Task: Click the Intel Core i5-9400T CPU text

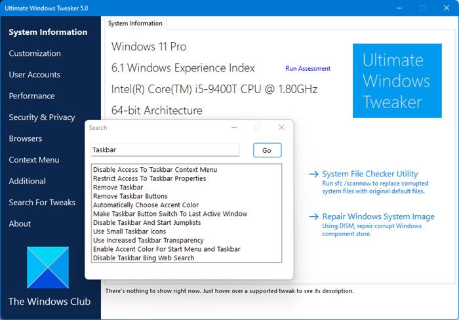Action: click(x=214, y=89)
